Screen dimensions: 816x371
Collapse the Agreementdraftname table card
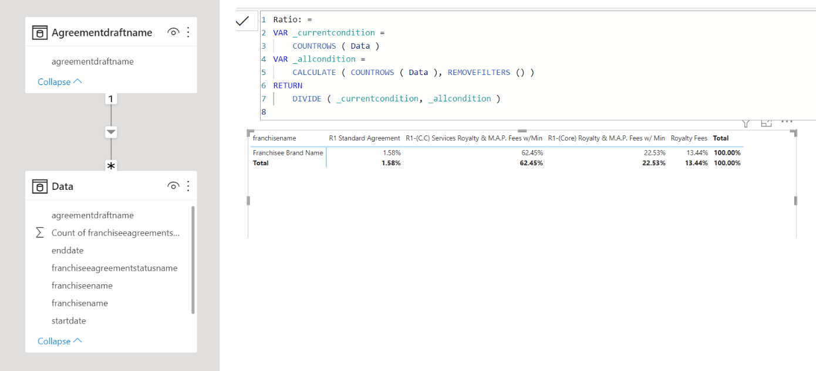(60, 82)
